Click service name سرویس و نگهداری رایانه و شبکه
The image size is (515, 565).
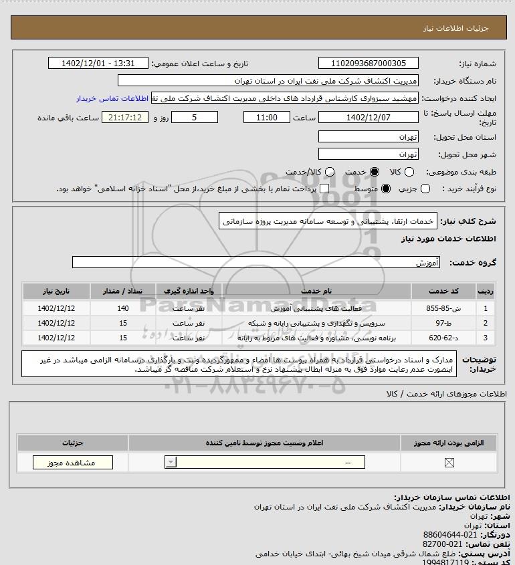point(316,323)
